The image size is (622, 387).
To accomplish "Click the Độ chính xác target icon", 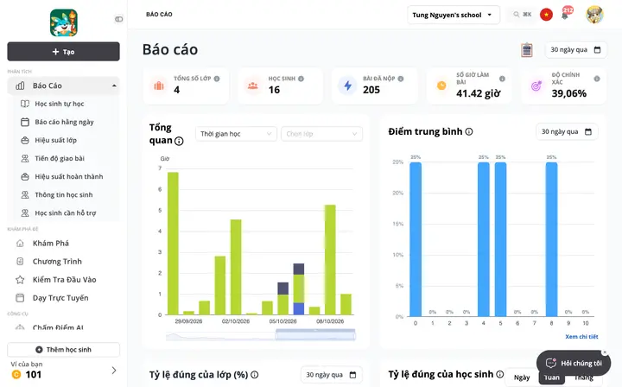I will (536, 86).
